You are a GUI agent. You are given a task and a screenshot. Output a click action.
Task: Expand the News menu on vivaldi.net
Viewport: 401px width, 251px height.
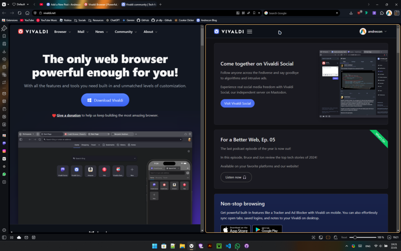coord(101,32)
